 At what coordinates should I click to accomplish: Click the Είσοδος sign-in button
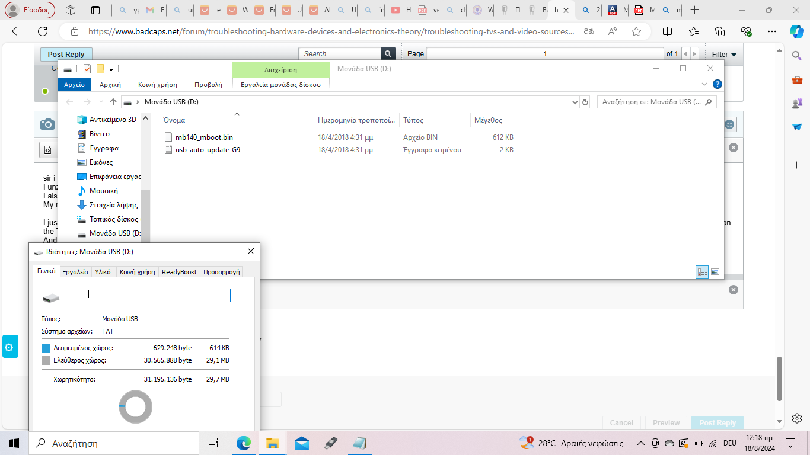tap(30, 10)
